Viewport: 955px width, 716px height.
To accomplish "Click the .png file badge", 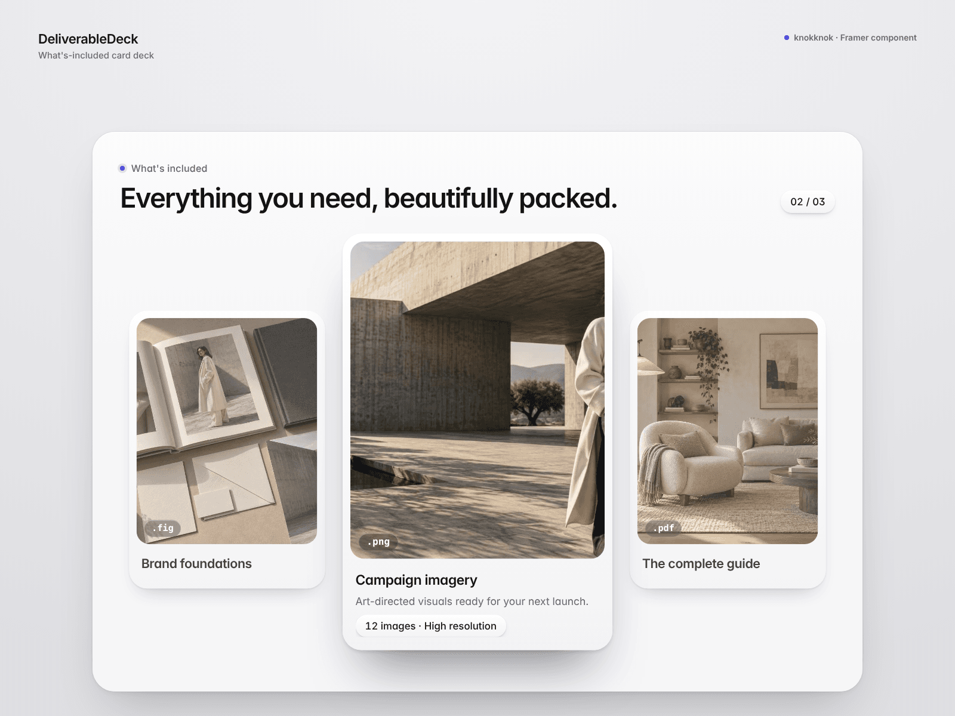I will tap(378, 542).
